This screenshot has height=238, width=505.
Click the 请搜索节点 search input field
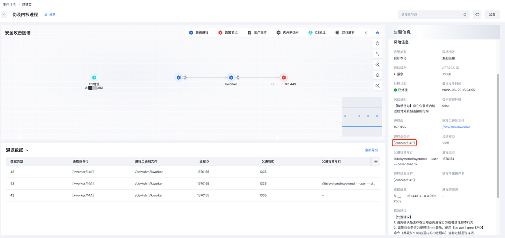(430, 15)
